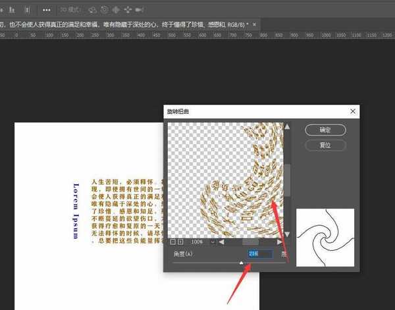Image resolution: width=395 pixels, height=310 pixels.
Task: Close the document tab with its X
Action: tap(255, 24)
